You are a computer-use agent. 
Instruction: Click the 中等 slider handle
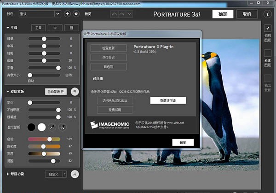(44, 46)
